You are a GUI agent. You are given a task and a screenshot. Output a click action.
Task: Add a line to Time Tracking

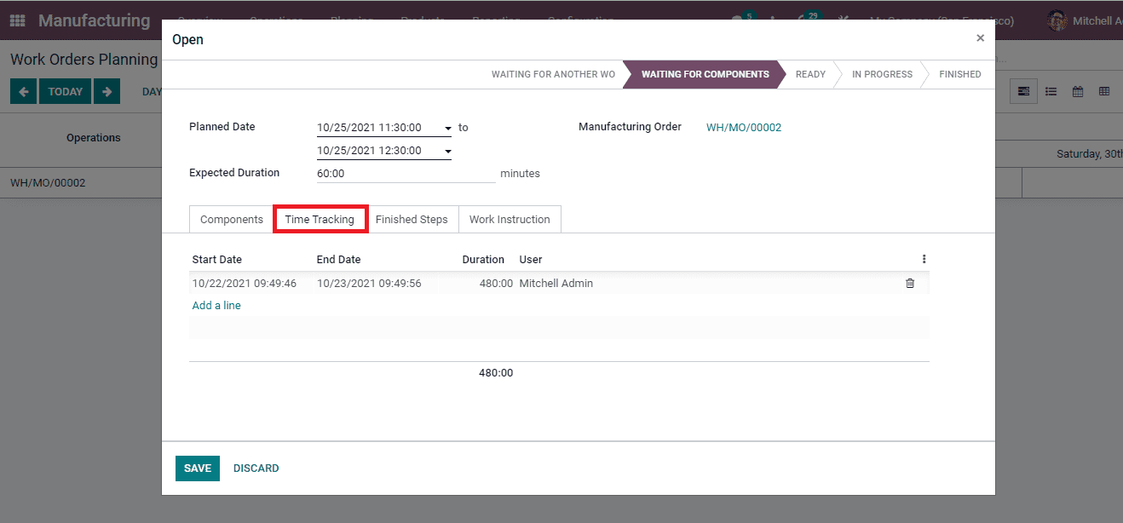[216, 305]
